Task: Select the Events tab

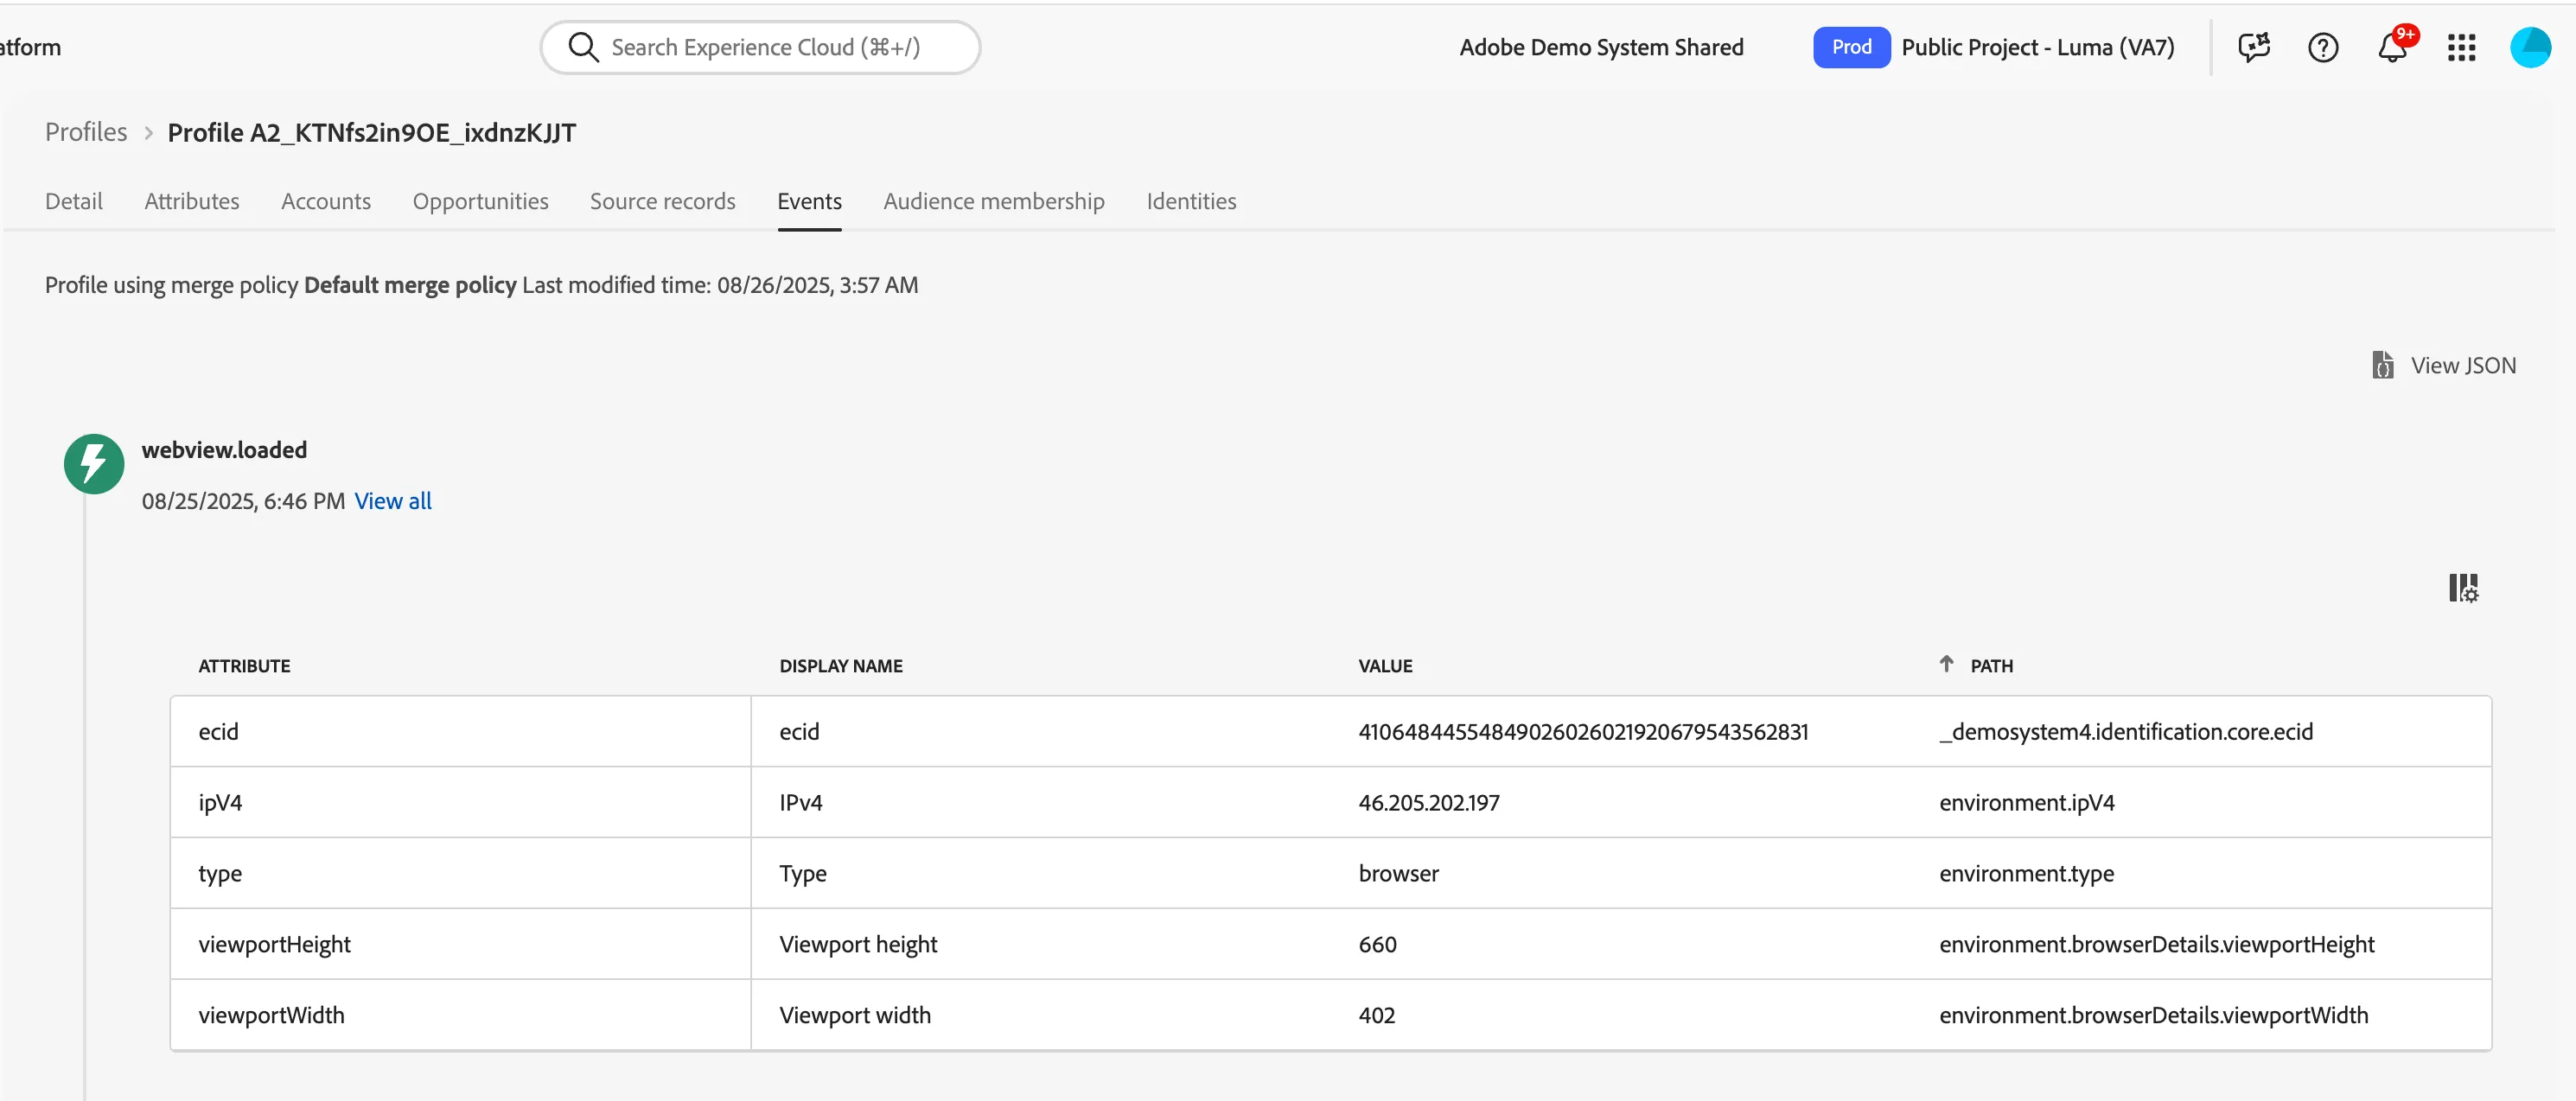Action: (x=809, y=201)
